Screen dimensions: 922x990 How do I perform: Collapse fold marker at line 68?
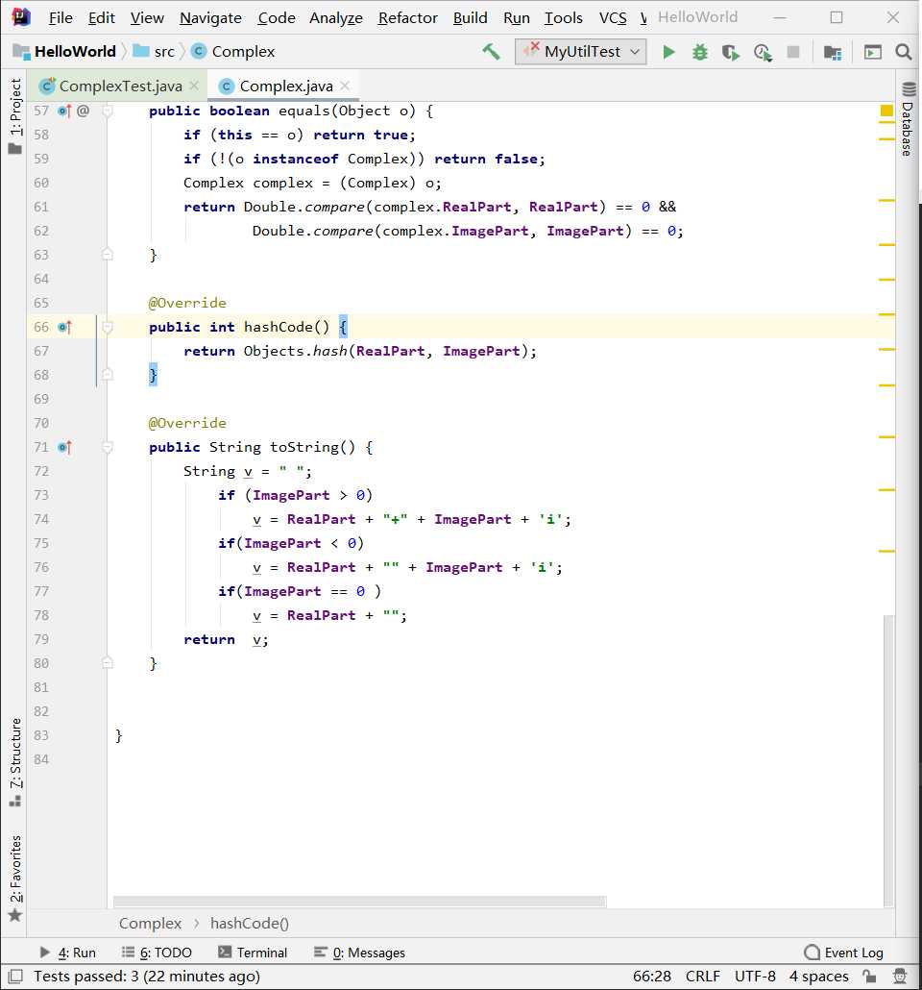(x=108, y=375)
